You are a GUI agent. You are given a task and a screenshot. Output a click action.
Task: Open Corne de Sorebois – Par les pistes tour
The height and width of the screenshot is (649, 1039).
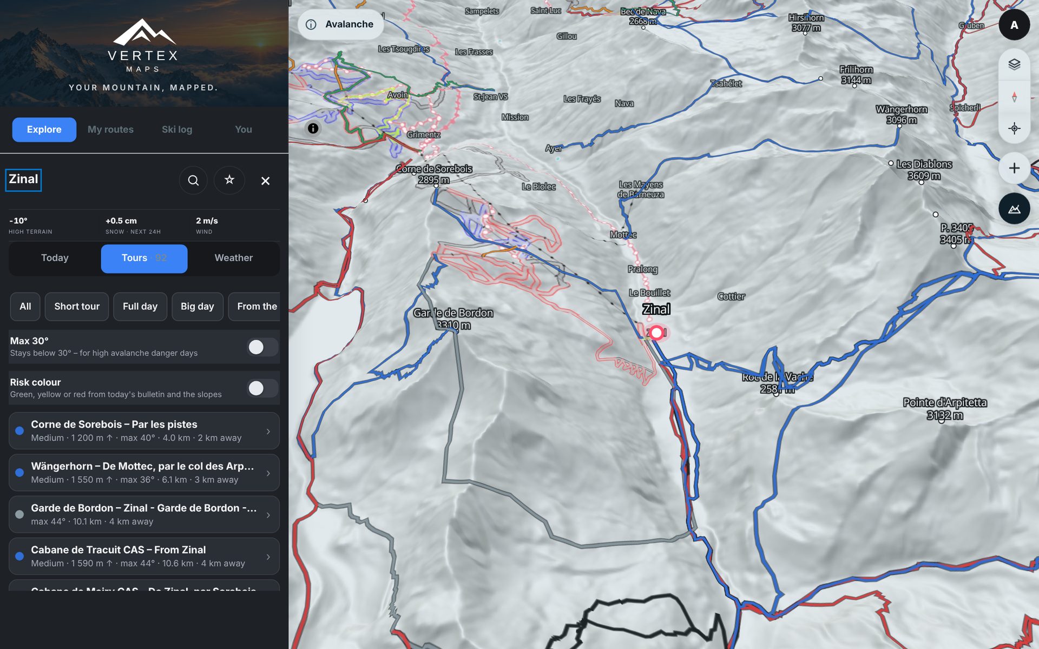coord(144,431)
